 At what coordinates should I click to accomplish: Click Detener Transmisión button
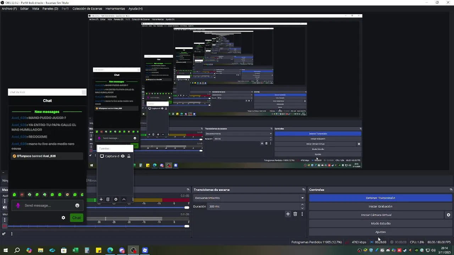click(381, 198)
